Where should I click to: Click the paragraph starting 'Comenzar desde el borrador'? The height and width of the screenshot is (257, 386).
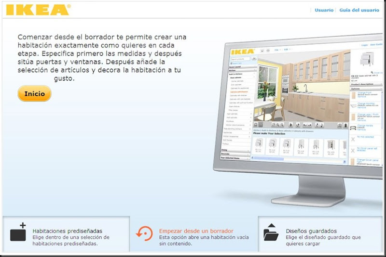point(102,58)
